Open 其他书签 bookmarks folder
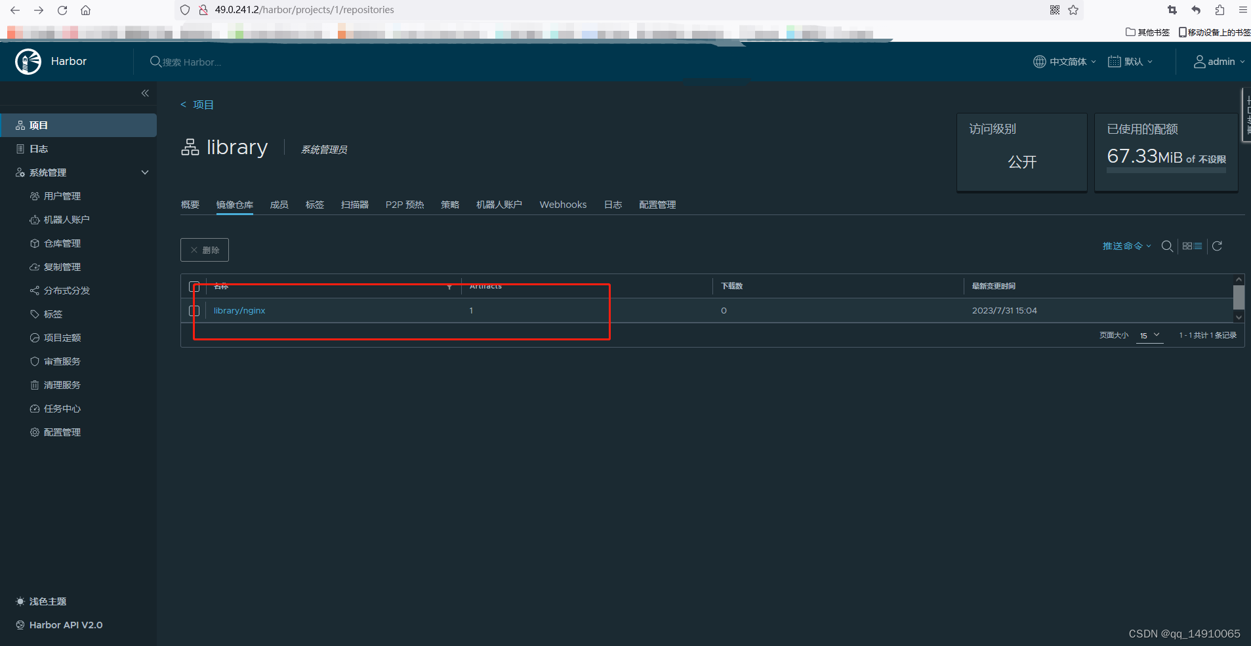Image resolution: width=1251 pixels, height=646 pixels. pyautogui.click(x=1148, y=32)
